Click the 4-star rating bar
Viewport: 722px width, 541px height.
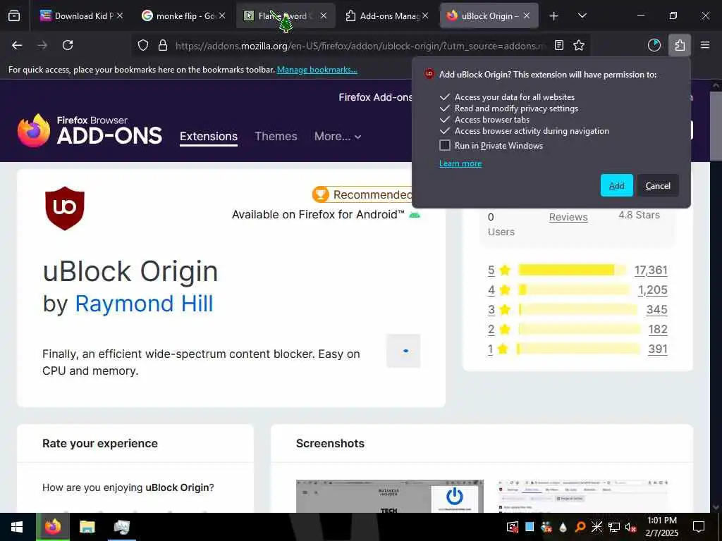pyautogui.click(x=574, y=290)
